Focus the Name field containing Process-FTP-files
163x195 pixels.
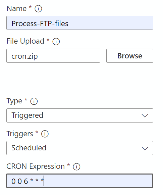pyautogui.click(x=80, y=23)
